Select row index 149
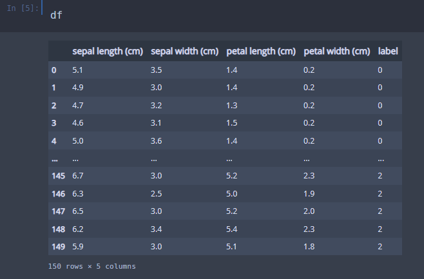 (58, 247)
